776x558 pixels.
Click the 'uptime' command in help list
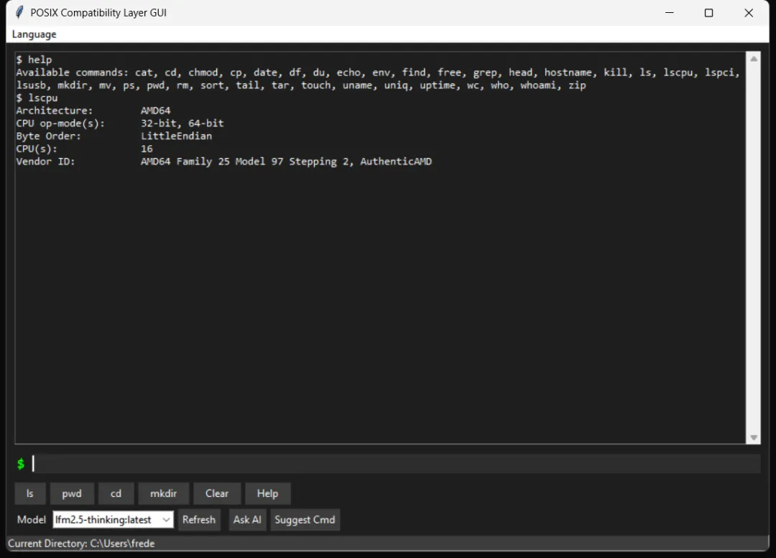(x=438, y=85)
